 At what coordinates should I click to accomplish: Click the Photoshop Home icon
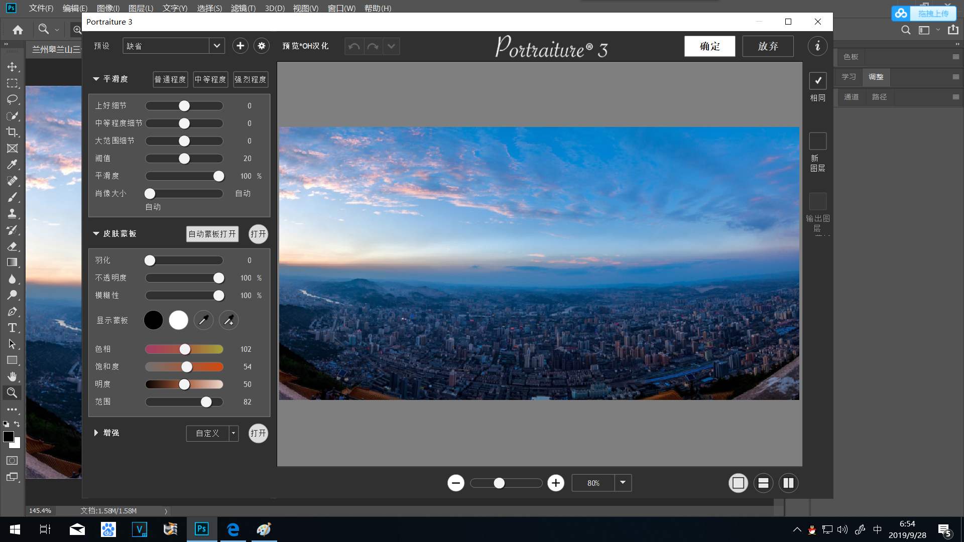18,30
